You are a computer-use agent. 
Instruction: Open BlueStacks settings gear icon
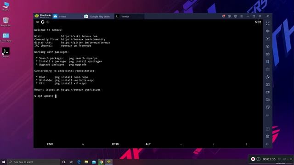tap(267, 137)
